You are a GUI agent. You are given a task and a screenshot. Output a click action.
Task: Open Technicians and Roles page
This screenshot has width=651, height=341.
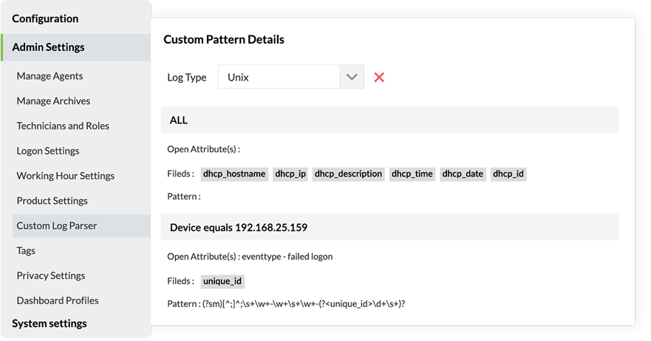63,126
